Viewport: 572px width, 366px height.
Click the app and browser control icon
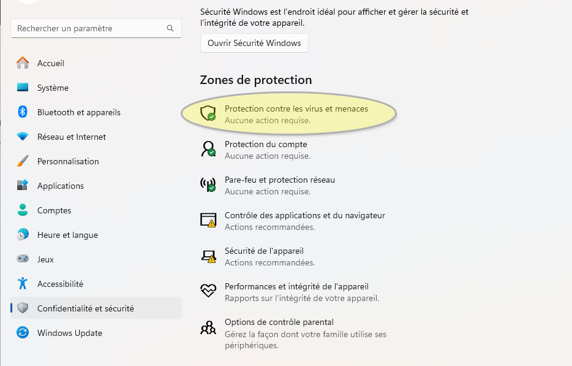coord(208,220)
